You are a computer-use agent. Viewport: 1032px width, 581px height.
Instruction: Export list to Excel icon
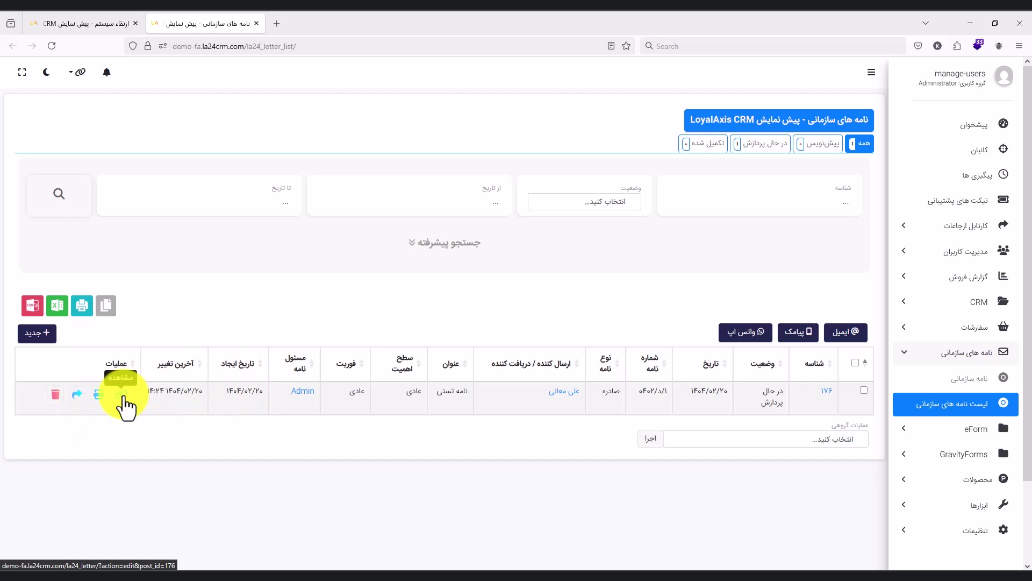tap(57, 306)
